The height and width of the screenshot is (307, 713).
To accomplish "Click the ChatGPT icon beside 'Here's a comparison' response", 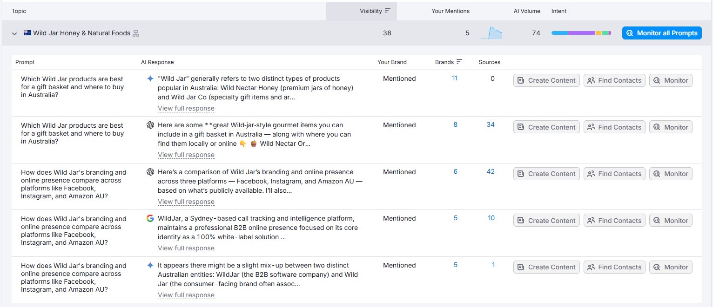I will (150, 172).
